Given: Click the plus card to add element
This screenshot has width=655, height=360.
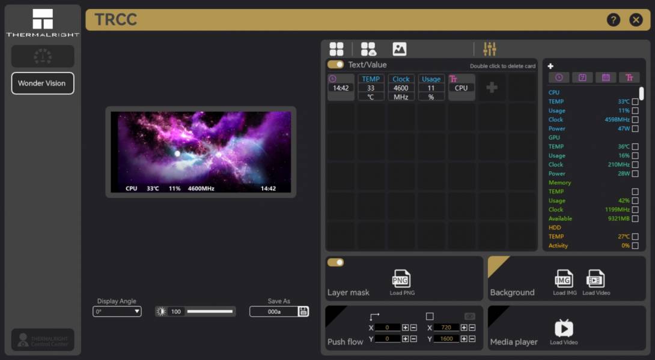Looking at the screenshot, I should tap(492, 88).
